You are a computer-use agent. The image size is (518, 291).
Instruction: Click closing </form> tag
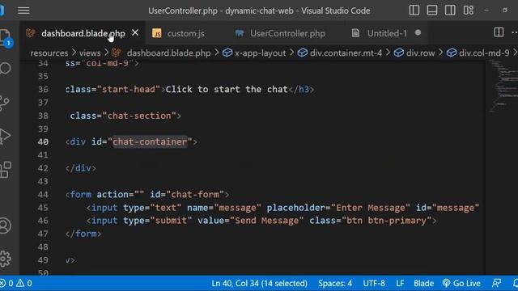point(83,234)
